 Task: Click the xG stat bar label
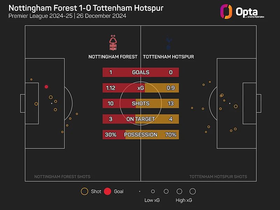(x=141, y=88)
